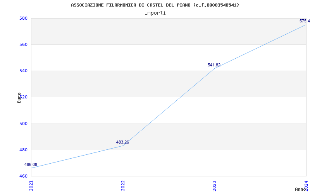The image size is (310, 193).
Task: Click the 2023 x-axis year label
Action: point(215,186)
